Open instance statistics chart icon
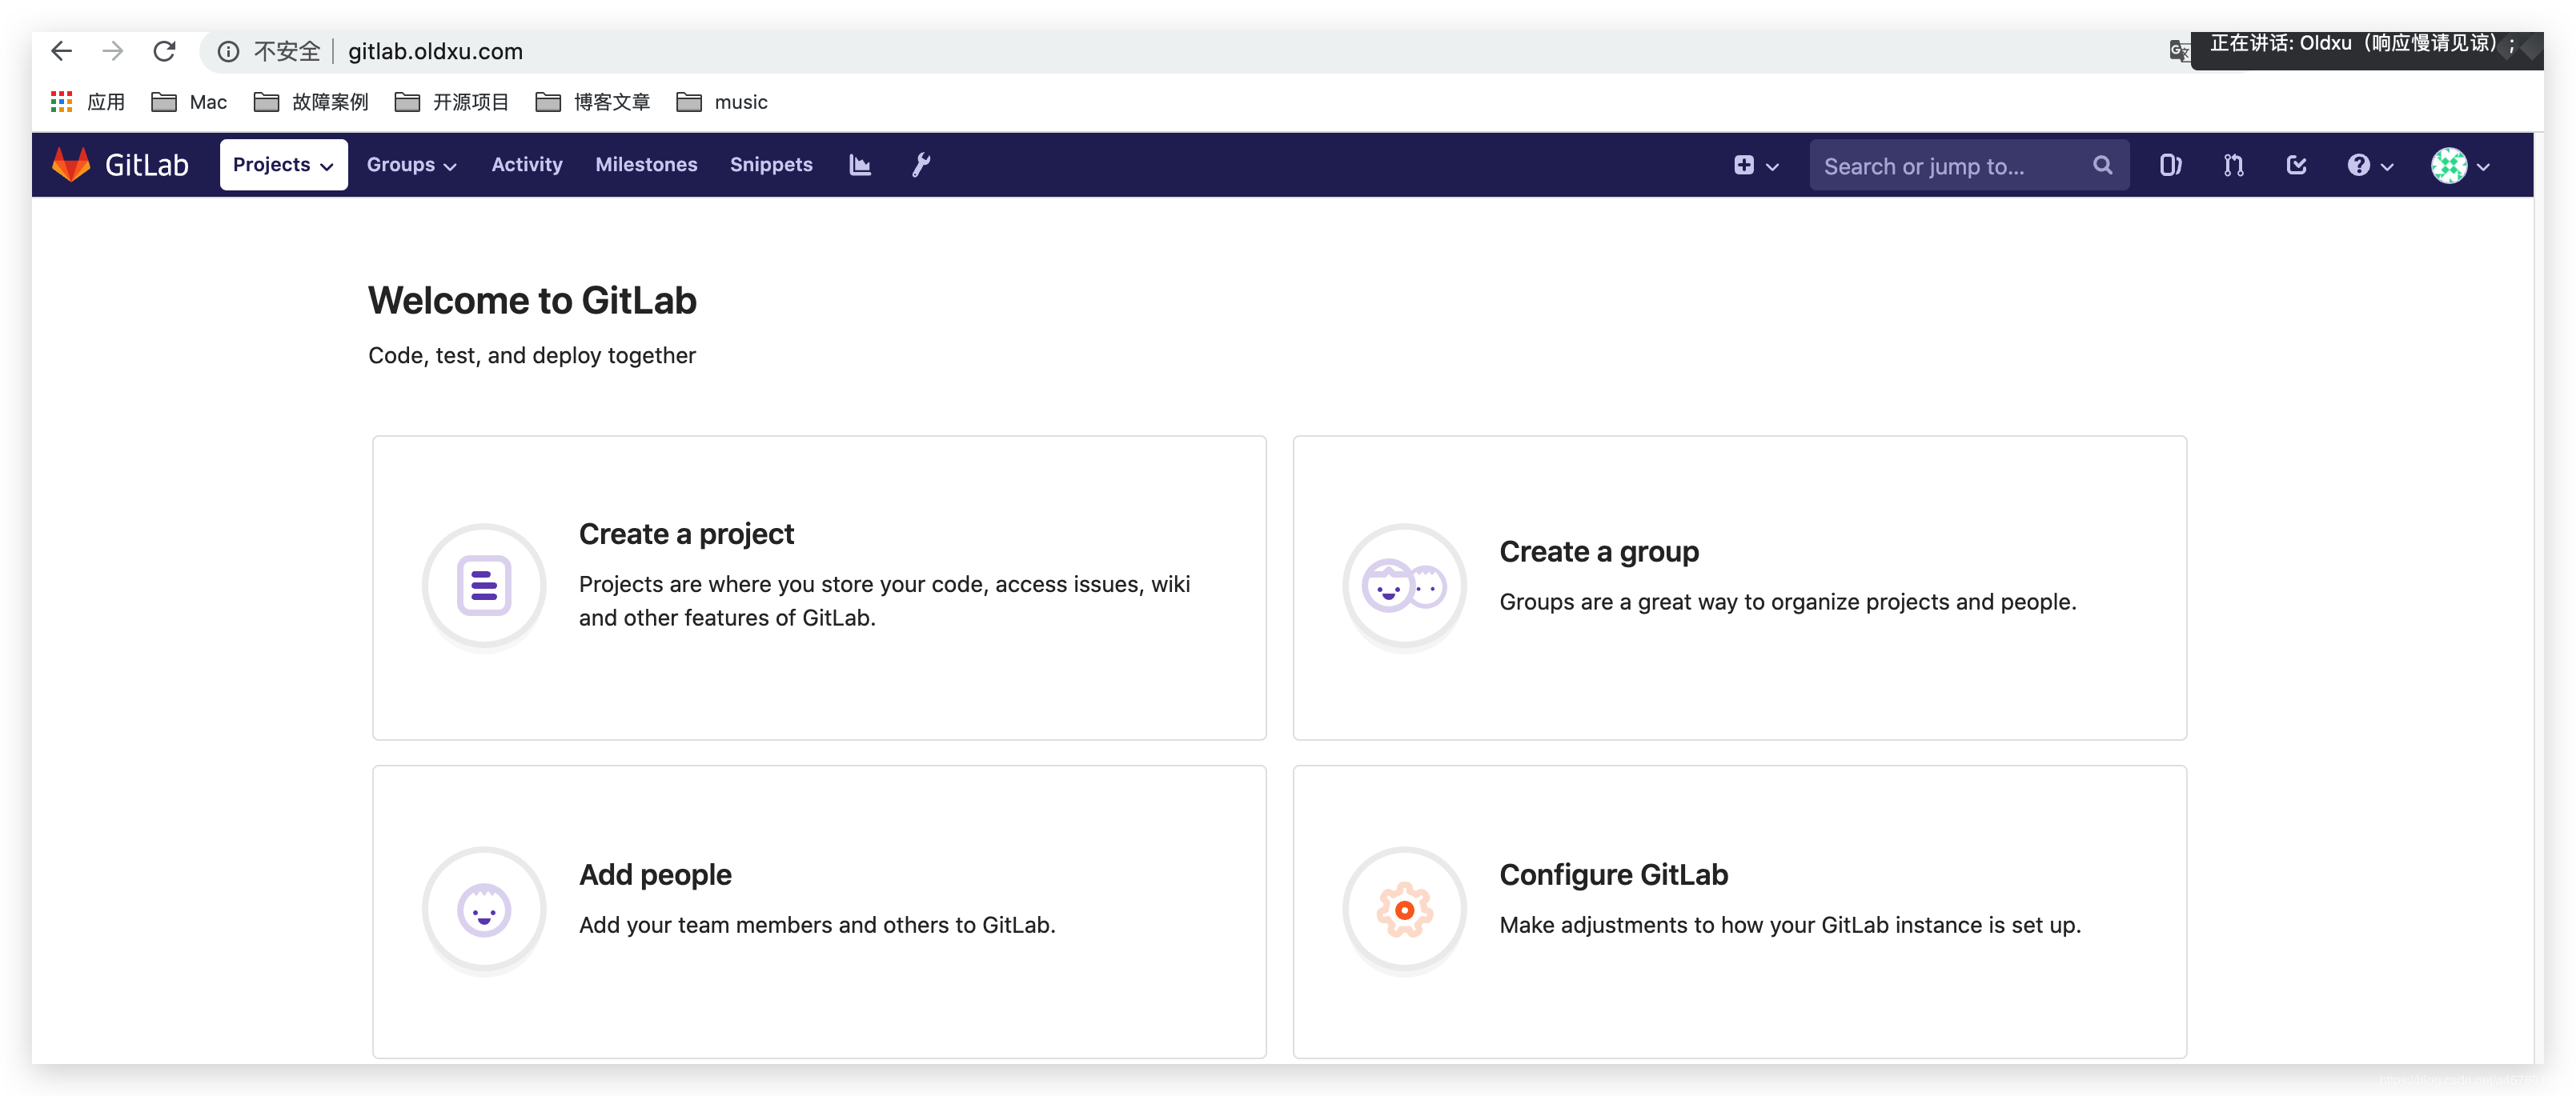 [x=860, y=165]
